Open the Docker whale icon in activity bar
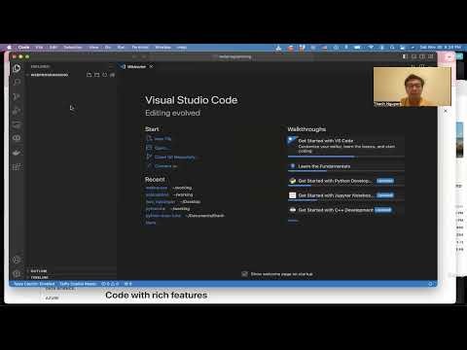 pyautogui.click(x=17, y=153)
